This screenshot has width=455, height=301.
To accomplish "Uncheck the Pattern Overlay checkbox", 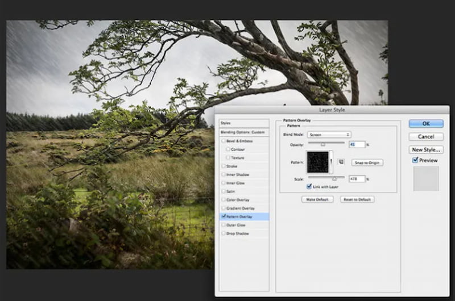I will point(223,216).
